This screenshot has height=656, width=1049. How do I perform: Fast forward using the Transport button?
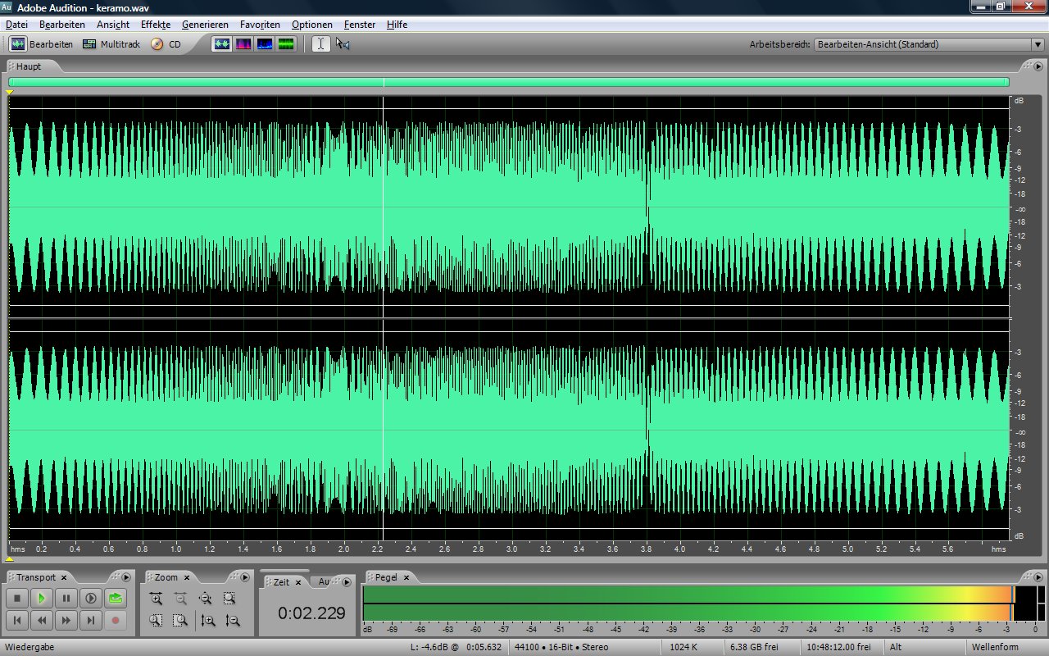click(66, 621)
